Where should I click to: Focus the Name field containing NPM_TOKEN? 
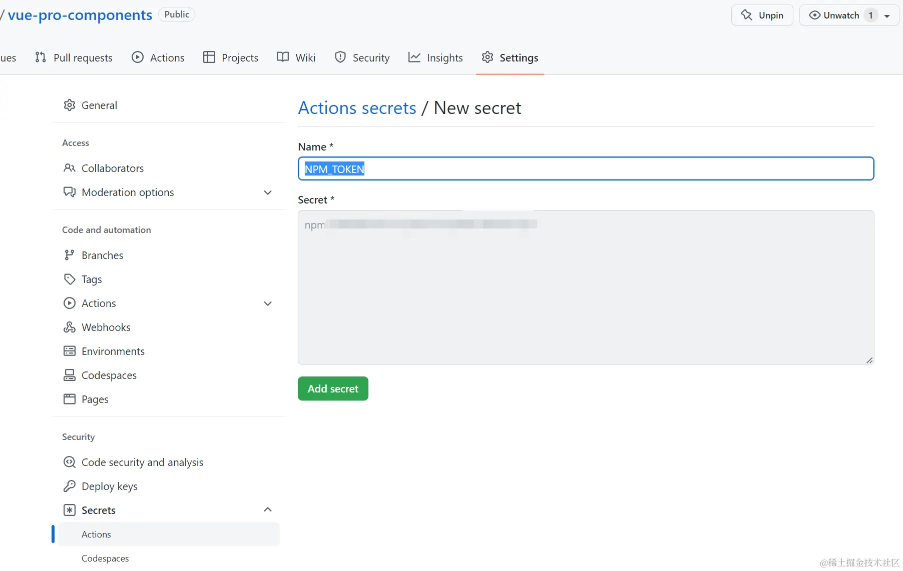click(x=586, y=168)
